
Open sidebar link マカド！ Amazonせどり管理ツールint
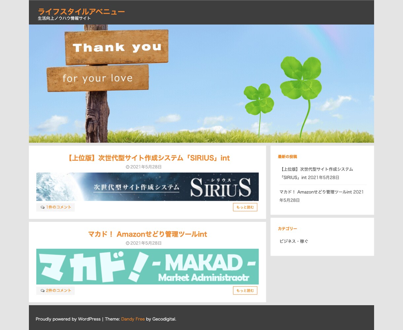click(315, 192)
